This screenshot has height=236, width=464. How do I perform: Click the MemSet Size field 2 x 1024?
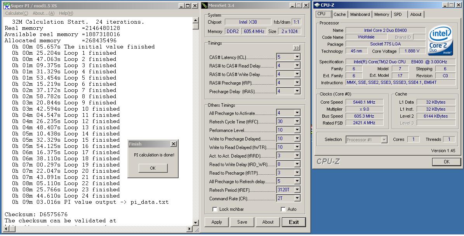pyautogui.click(x=289, y=31)
